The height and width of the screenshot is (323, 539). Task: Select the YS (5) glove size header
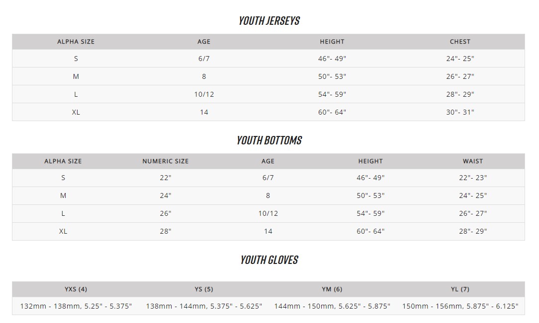coord(204,289)
